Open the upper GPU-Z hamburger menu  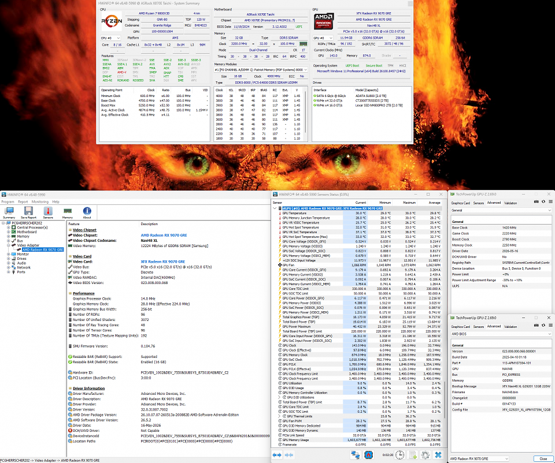(550, 202)
